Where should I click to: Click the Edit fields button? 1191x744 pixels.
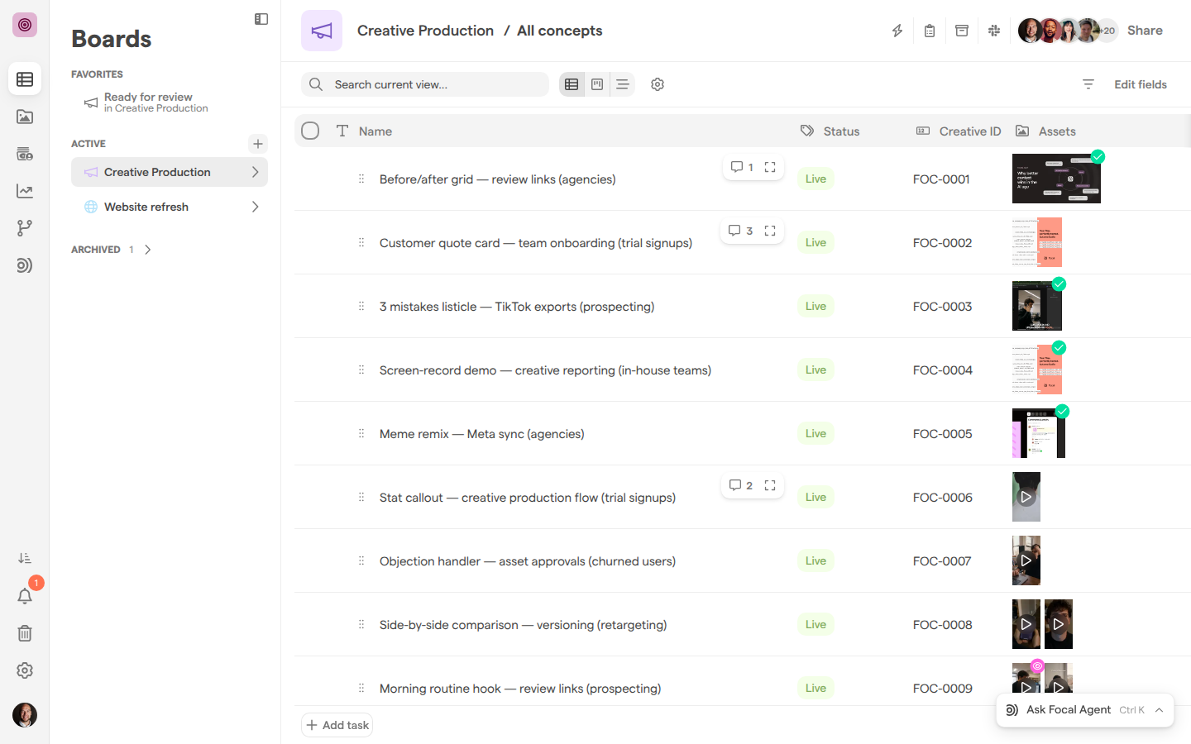click(x=1141, y=84)
